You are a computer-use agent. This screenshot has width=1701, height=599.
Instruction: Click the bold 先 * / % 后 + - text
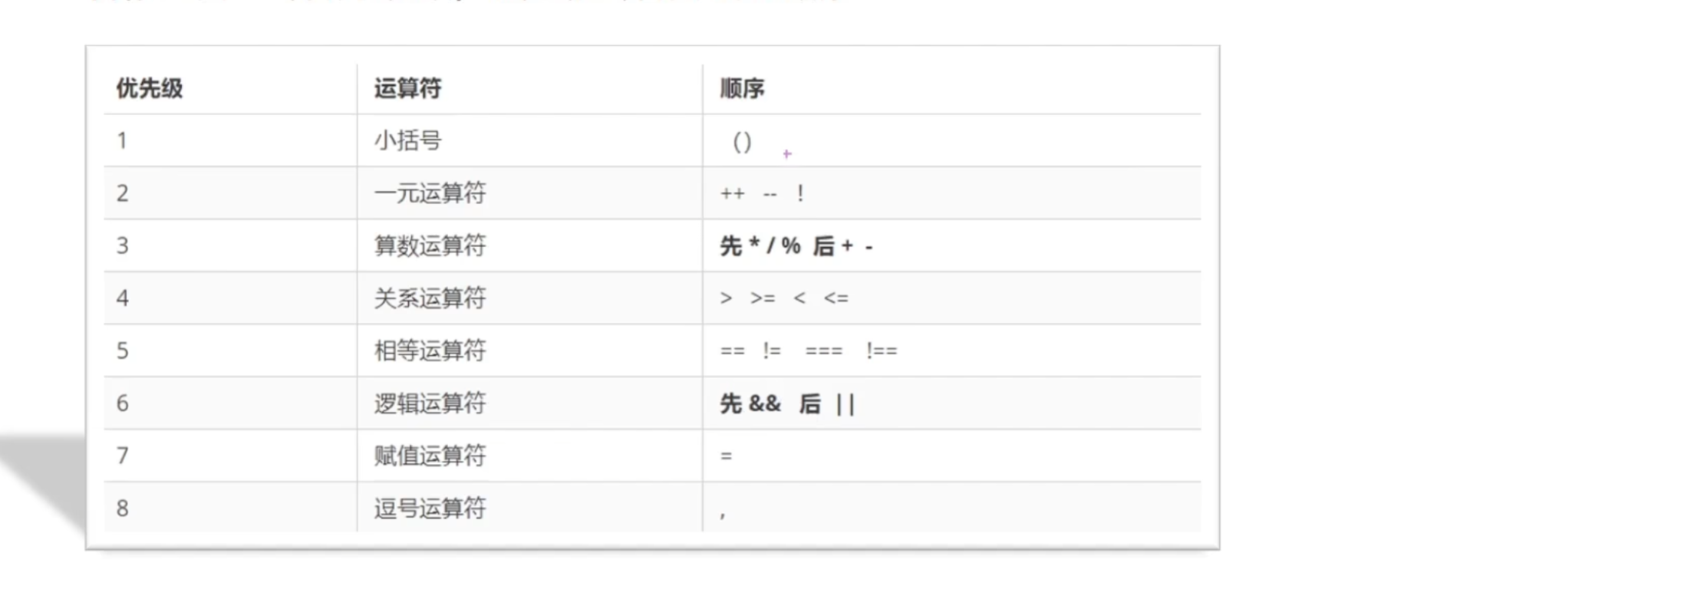(796, 246)
